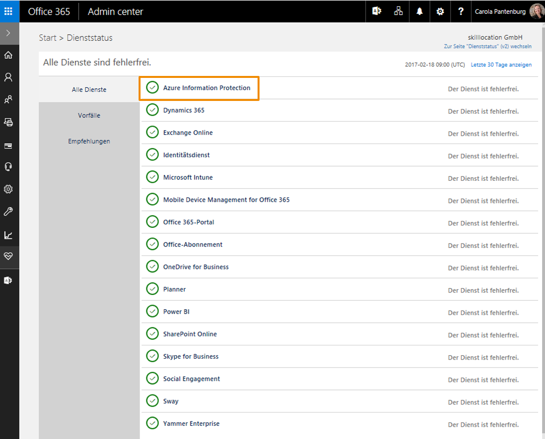545x439 pixels.
Task: Go to Start in the breadcrumb
Action: (x=47, y=38)
